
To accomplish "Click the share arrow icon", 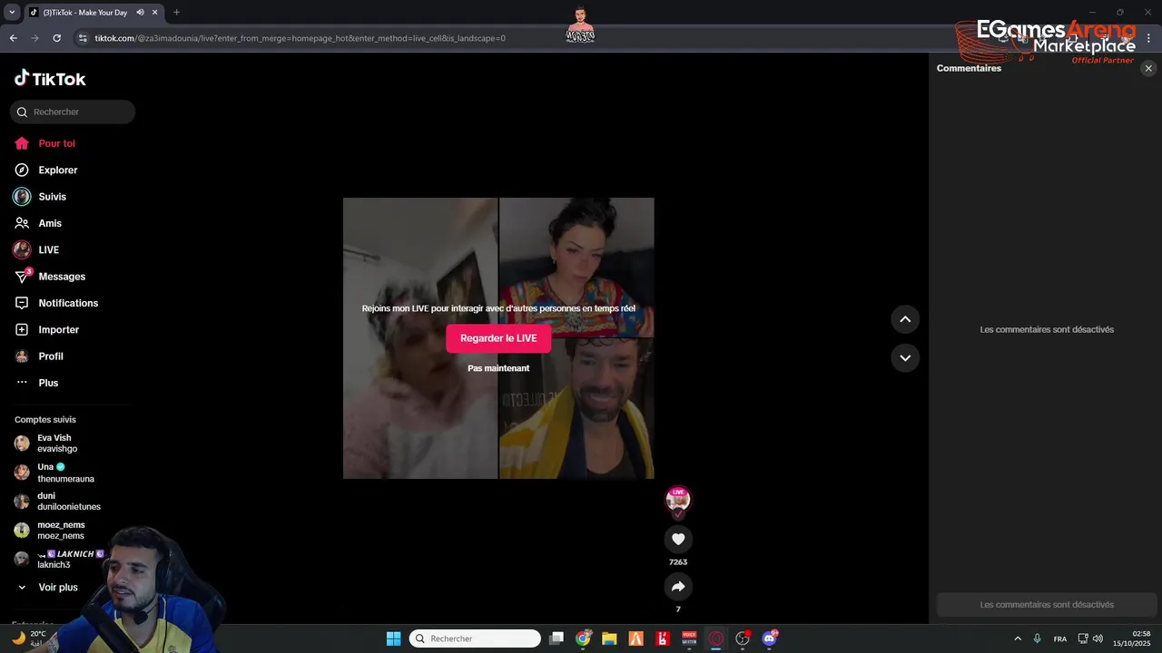I will click(x=678, y=587).
